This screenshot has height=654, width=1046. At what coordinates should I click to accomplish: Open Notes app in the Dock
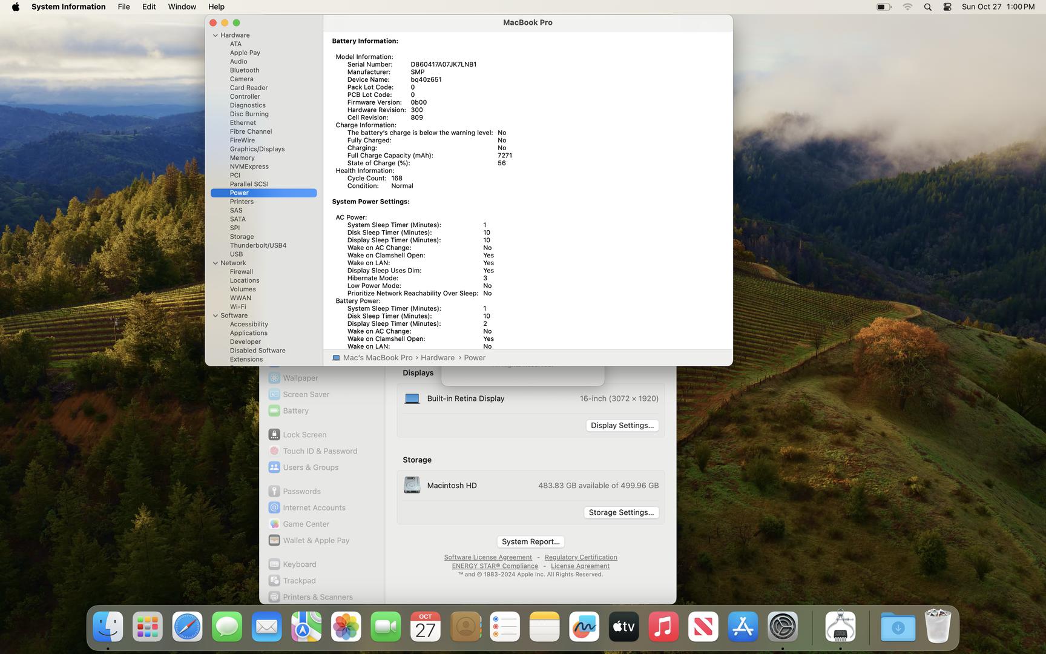click(x=544, y=627)
